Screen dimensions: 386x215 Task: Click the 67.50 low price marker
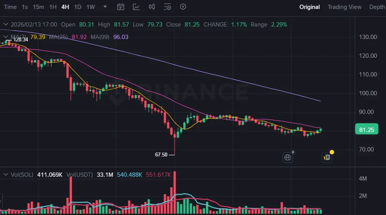(x=161, y=155)
